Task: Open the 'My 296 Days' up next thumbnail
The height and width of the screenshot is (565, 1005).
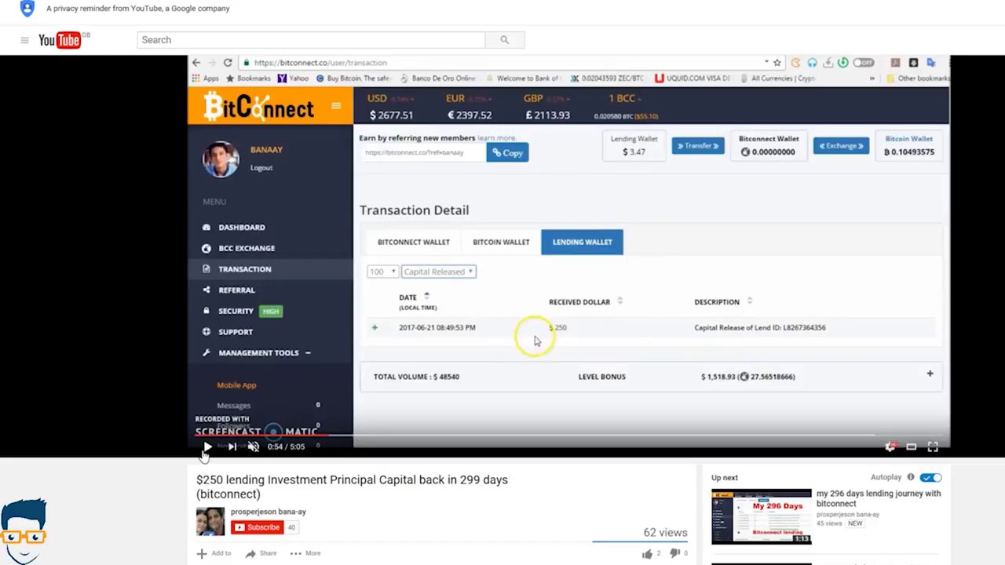Action: [x=762, y=516]
